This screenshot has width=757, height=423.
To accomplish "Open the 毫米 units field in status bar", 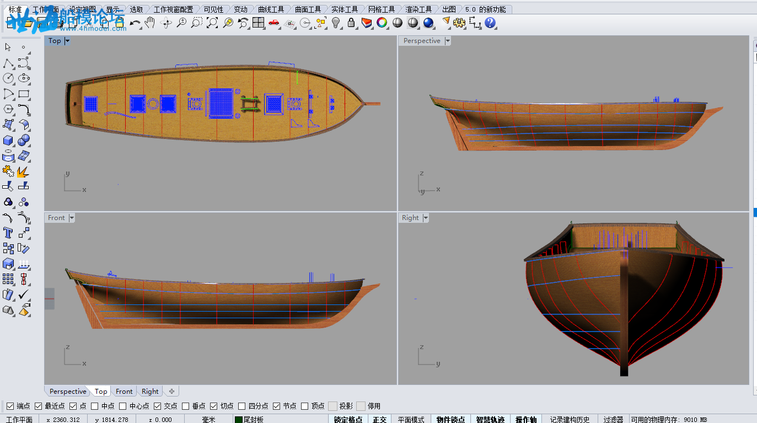I will coord(208,420).
